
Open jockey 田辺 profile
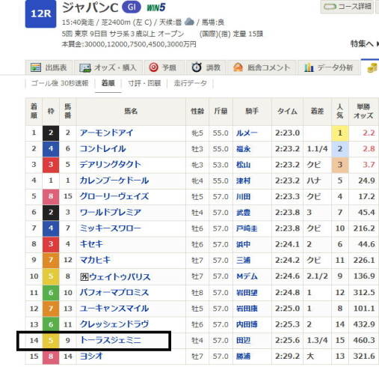tap(243, 340)
